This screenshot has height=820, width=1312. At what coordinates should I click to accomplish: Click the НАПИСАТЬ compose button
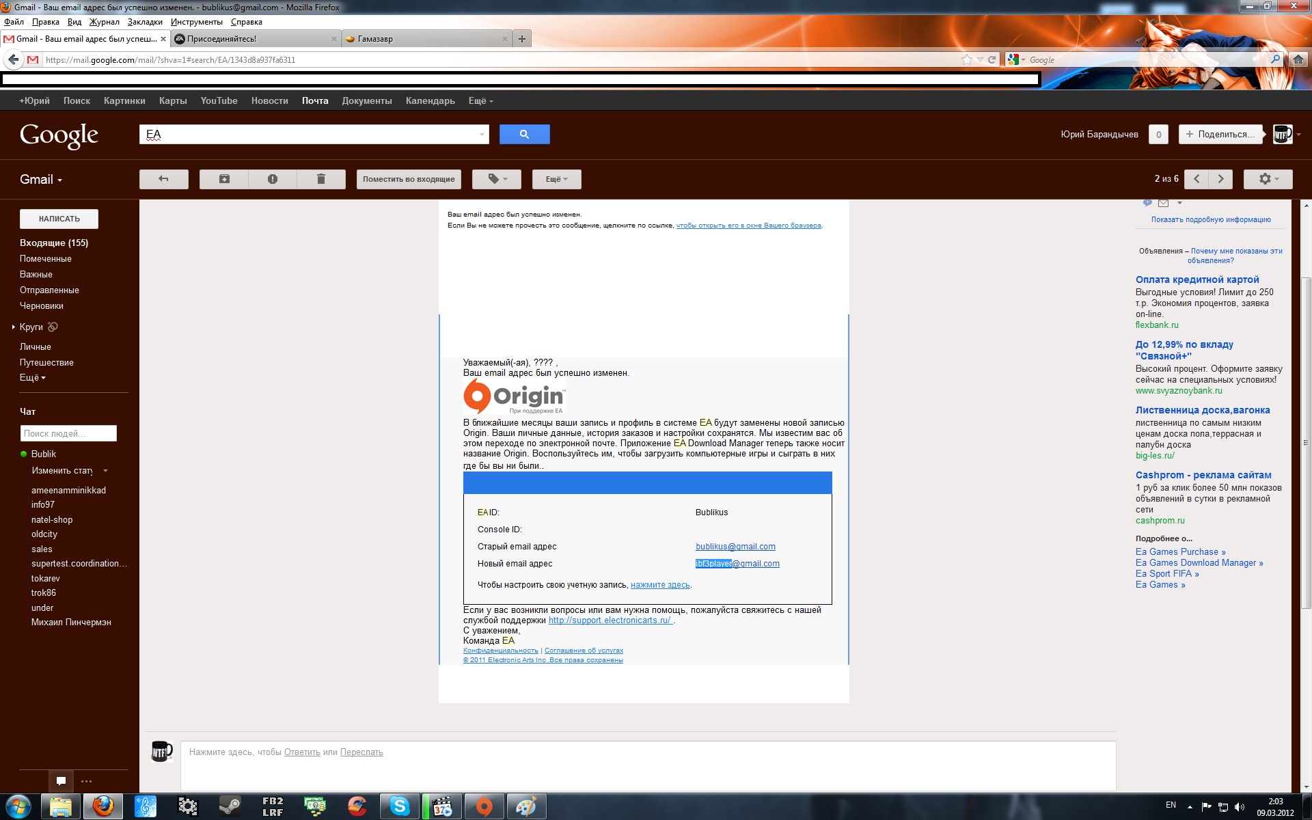[59, 219]
